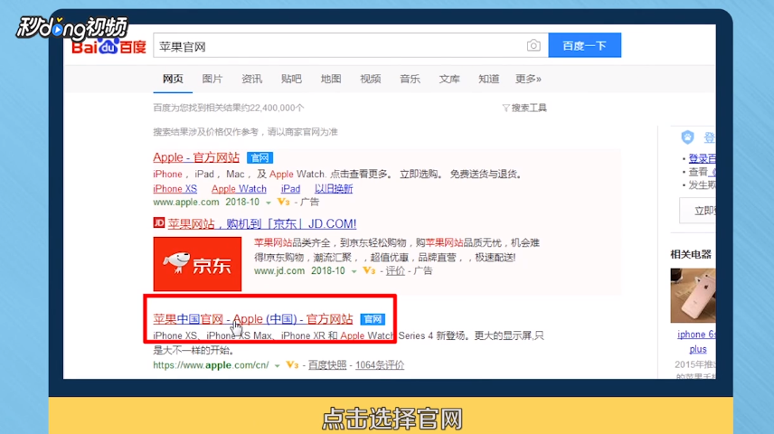Open the 百度快照 link
Viewport: 774px width, 434px height.
click(x=327, y=365)
